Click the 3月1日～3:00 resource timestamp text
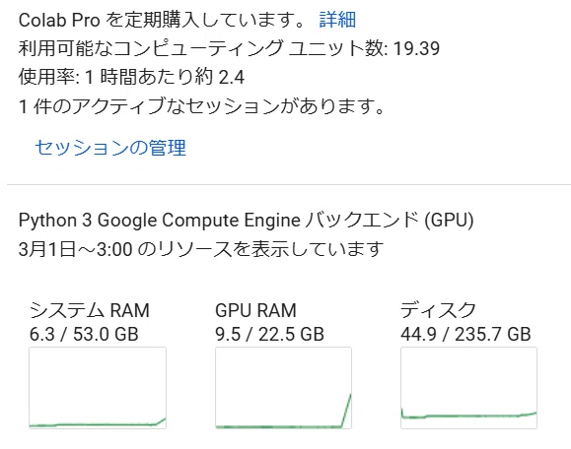 click(x=201, y=249)
